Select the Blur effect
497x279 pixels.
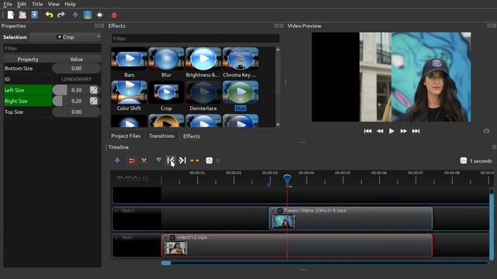point(166,62)
